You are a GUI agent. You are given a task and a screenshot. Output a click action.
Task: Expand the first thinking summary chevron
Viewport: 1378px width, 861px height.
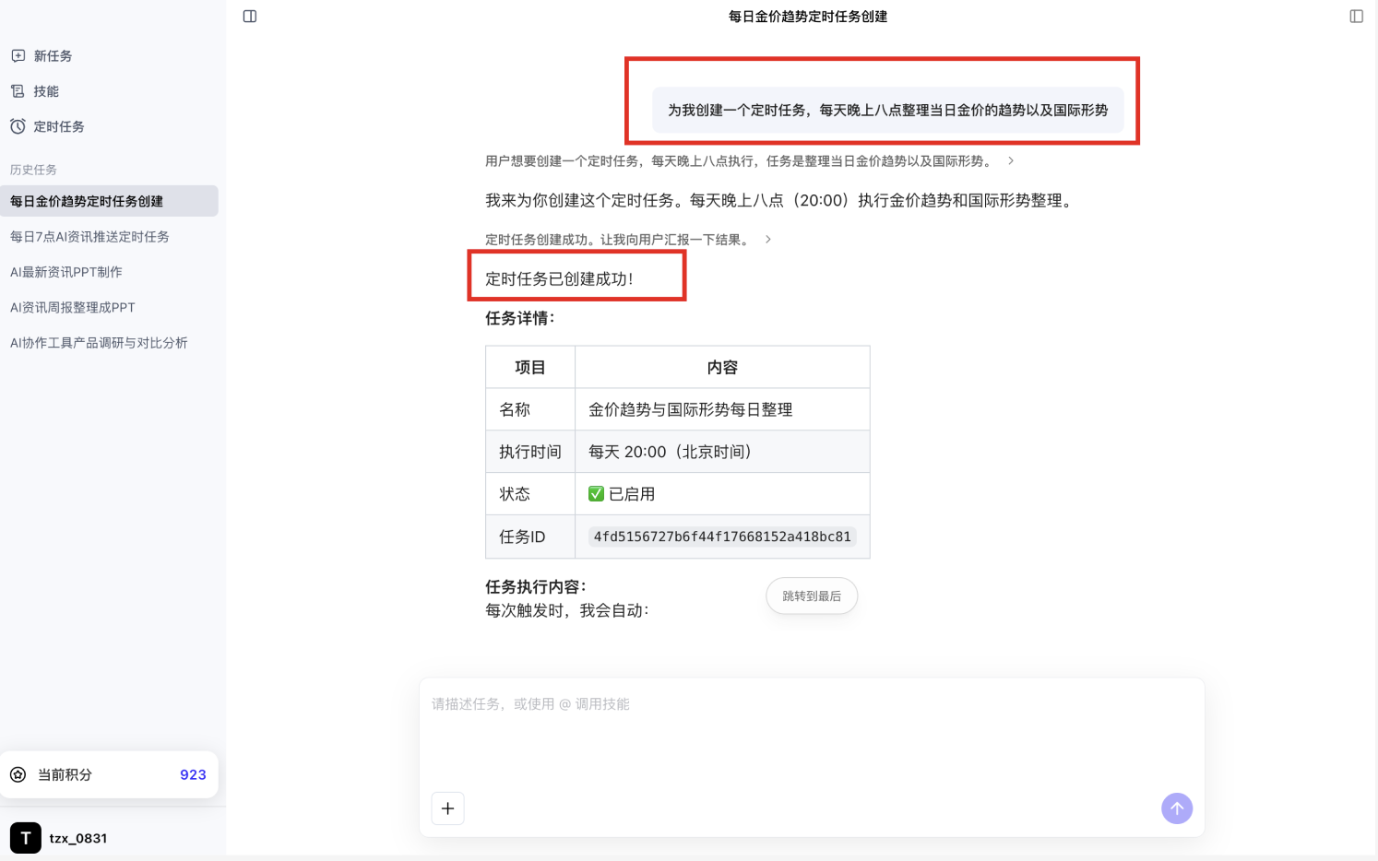pyautogui.click(x=1011, y=161)
